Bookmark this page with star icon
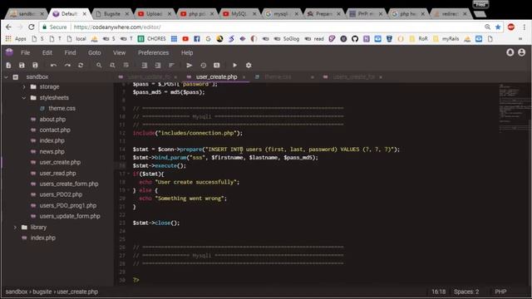 click(498, 27)
